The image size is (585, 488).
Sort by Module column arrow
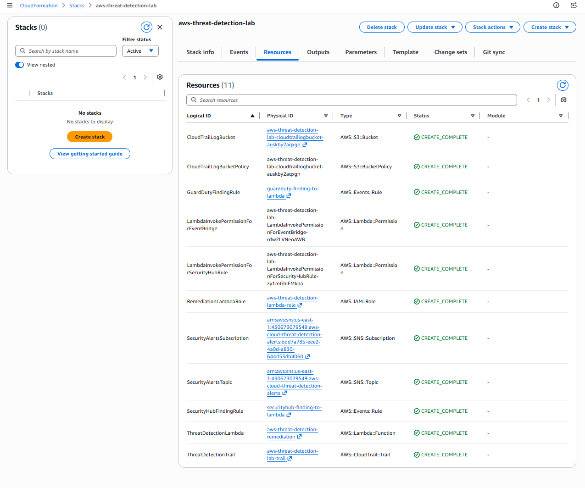561,116
